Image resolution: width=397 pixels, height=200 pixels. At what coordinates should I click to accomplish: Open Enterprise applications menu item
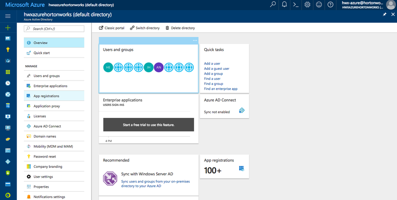coord(50,86)
